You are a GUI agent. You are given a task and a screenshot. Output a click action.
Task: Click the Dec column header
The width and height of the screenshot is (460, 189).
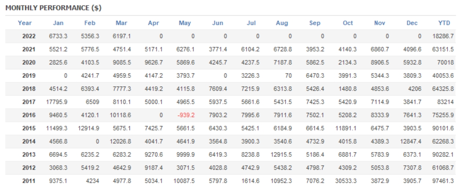412,23
